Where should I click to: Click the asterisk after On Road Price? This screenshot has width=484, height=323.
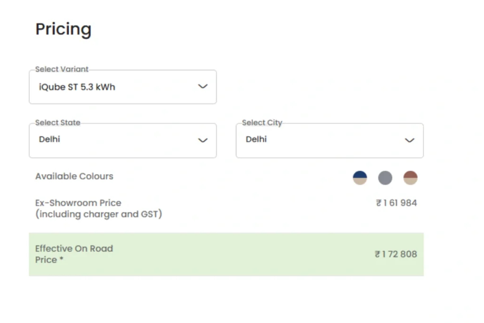61,260
